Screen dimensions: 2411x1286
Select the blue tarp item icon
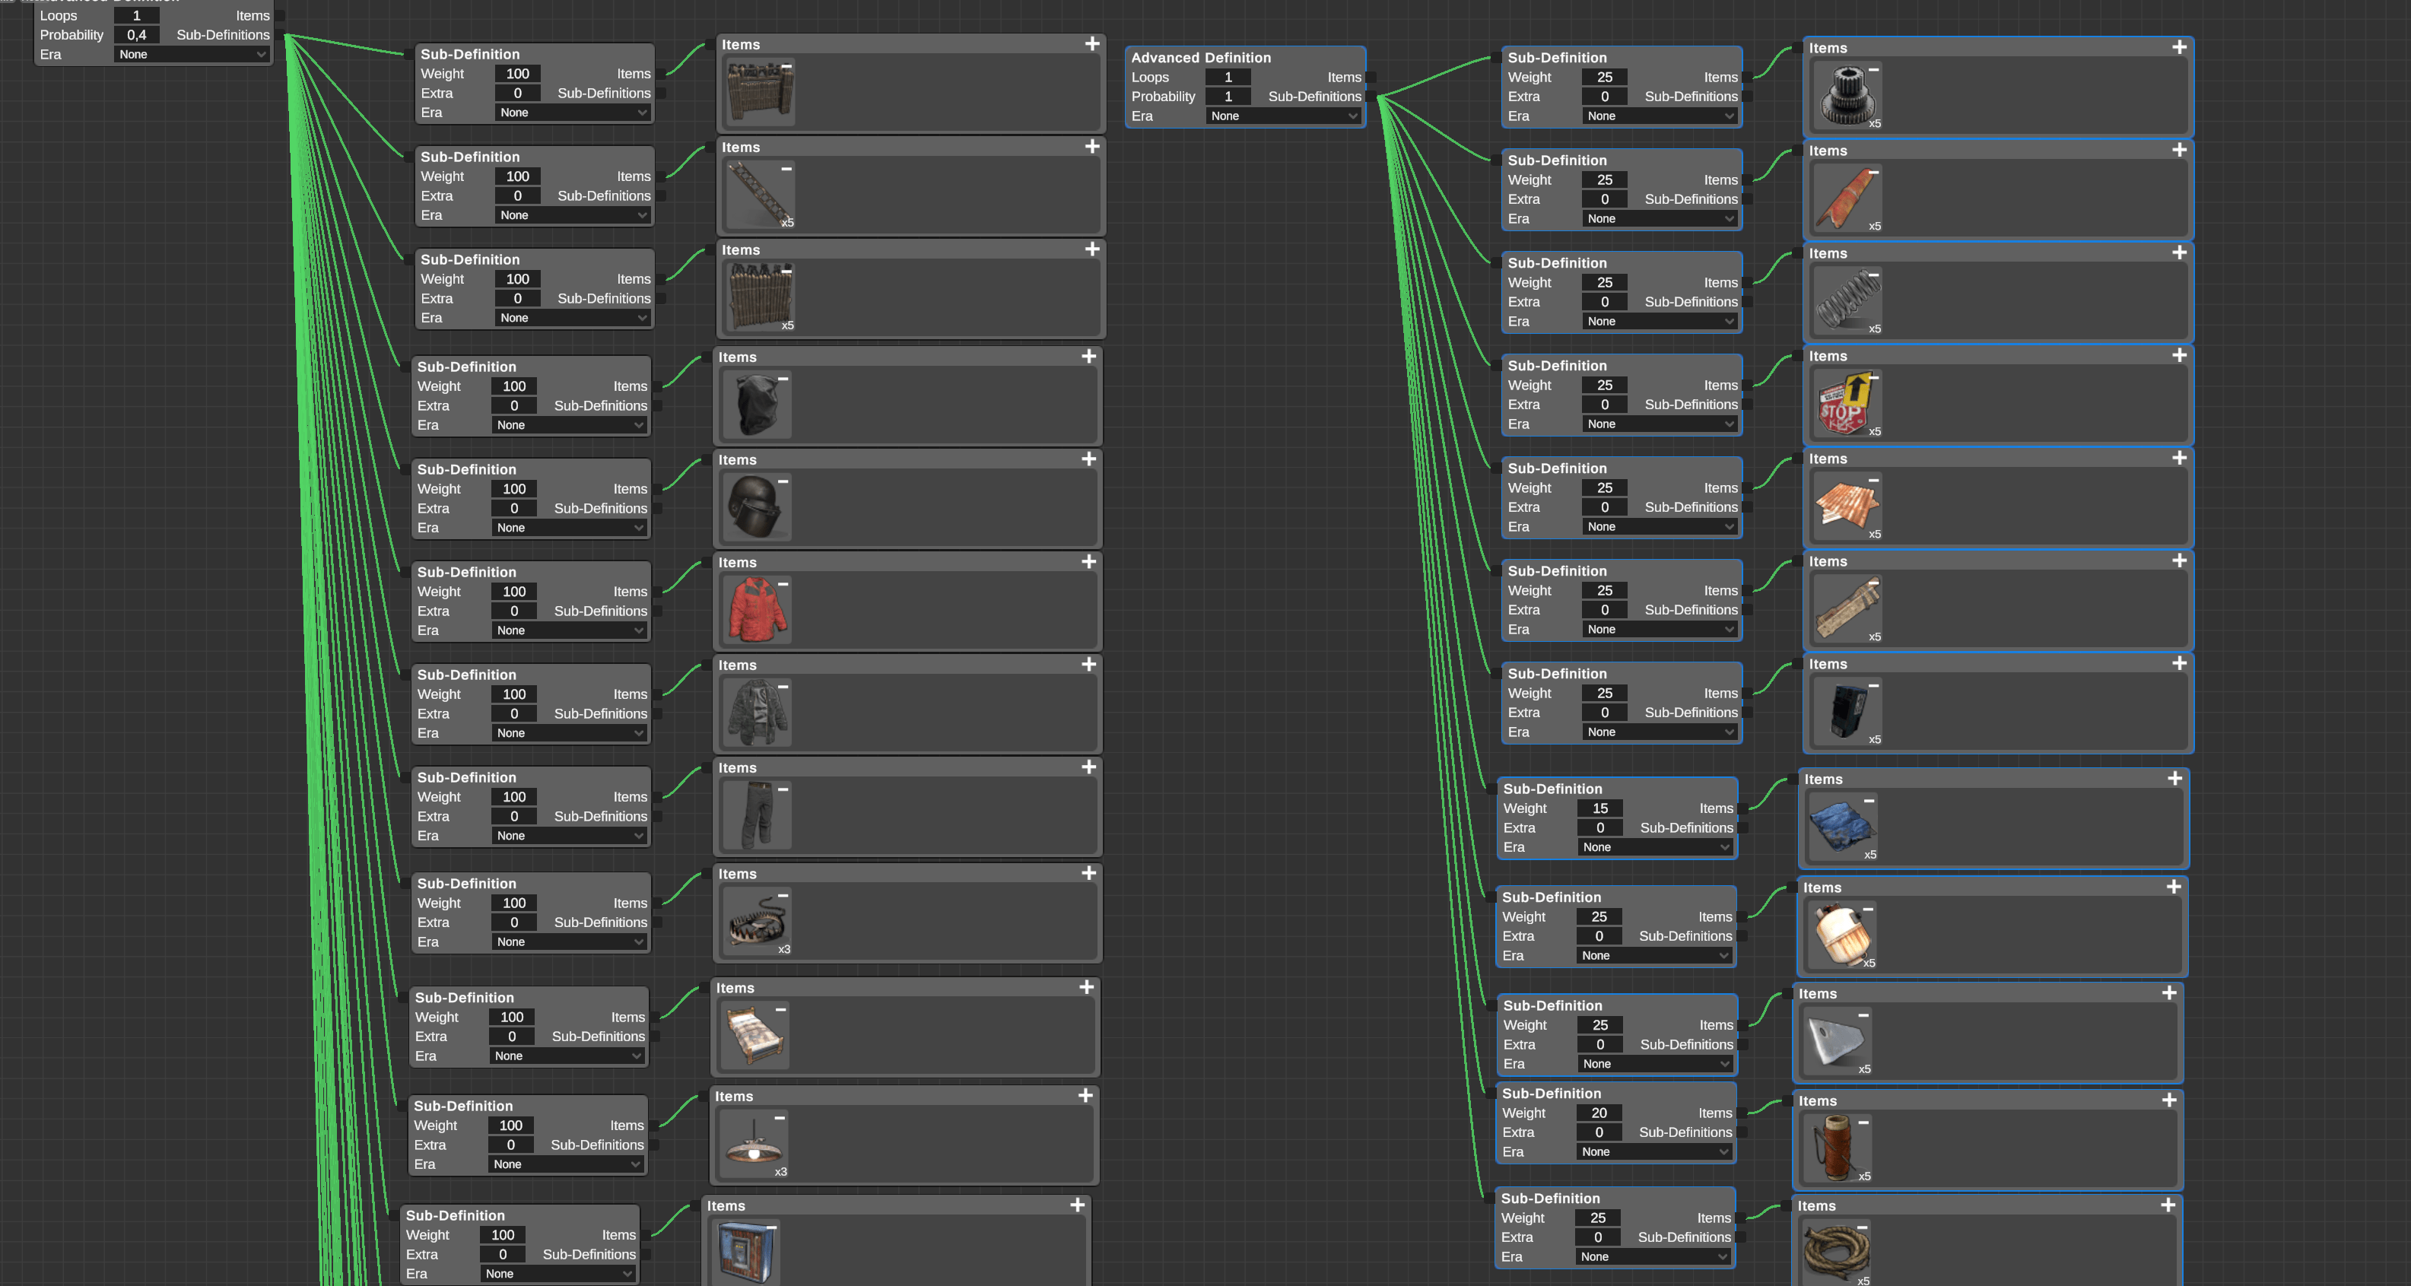tap(1842, 827)
